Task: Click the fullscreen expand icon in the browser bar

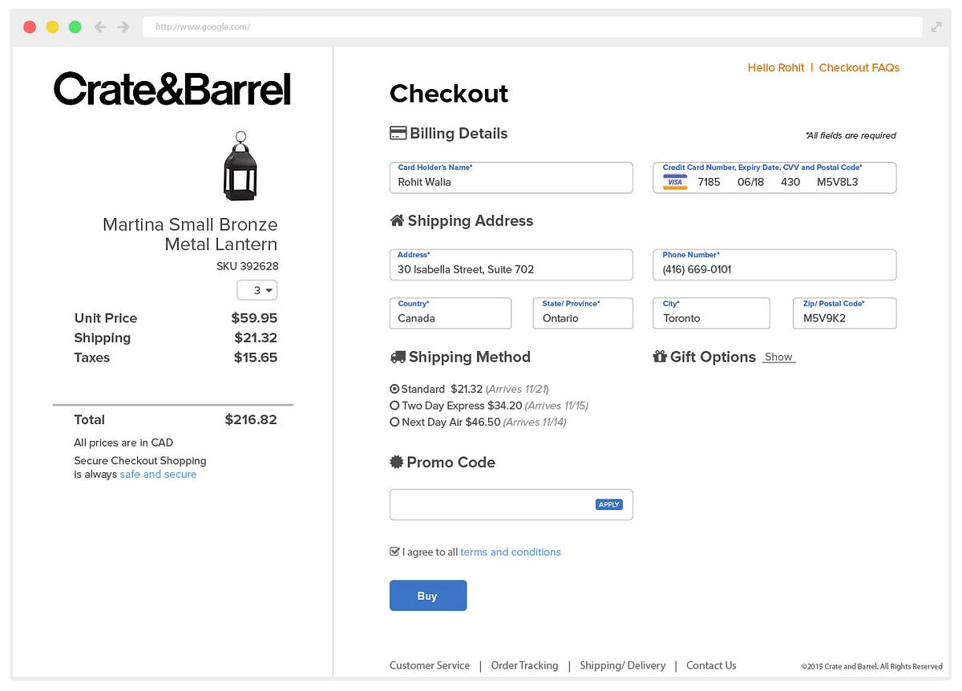Action: pos(936,26)
